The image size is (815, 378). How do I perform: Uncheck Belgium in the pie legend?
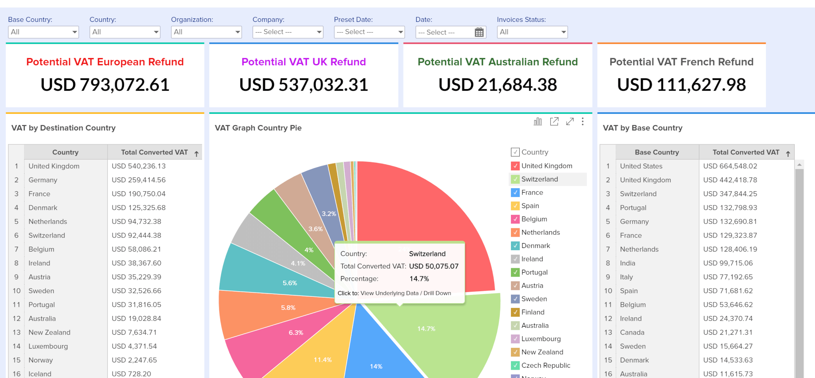(515, 219)
